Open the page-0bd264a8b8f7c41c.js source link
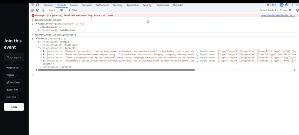This screenshot has width=299, height=135. coord(278,16)
